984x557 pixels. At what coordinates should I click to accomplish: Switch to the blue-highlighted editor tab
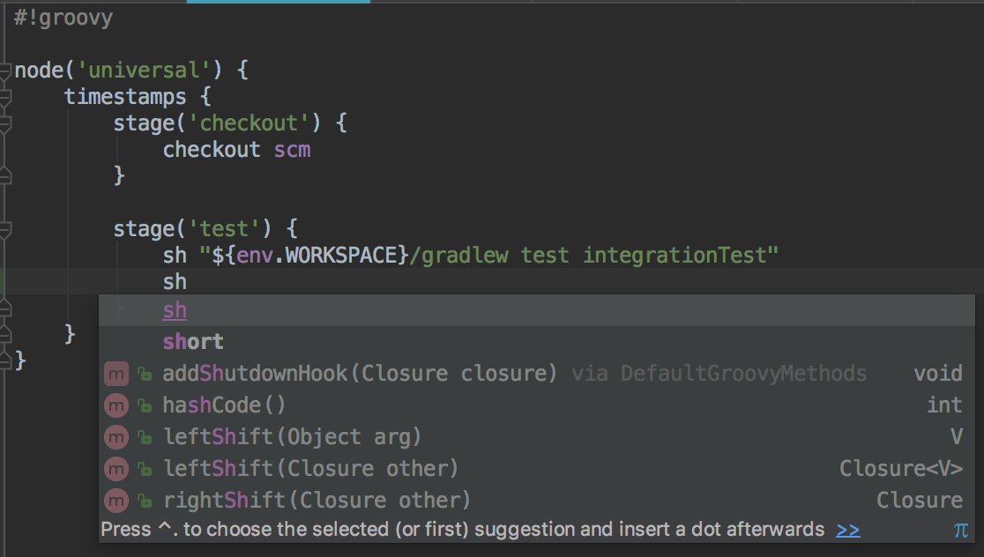[278, 3]
